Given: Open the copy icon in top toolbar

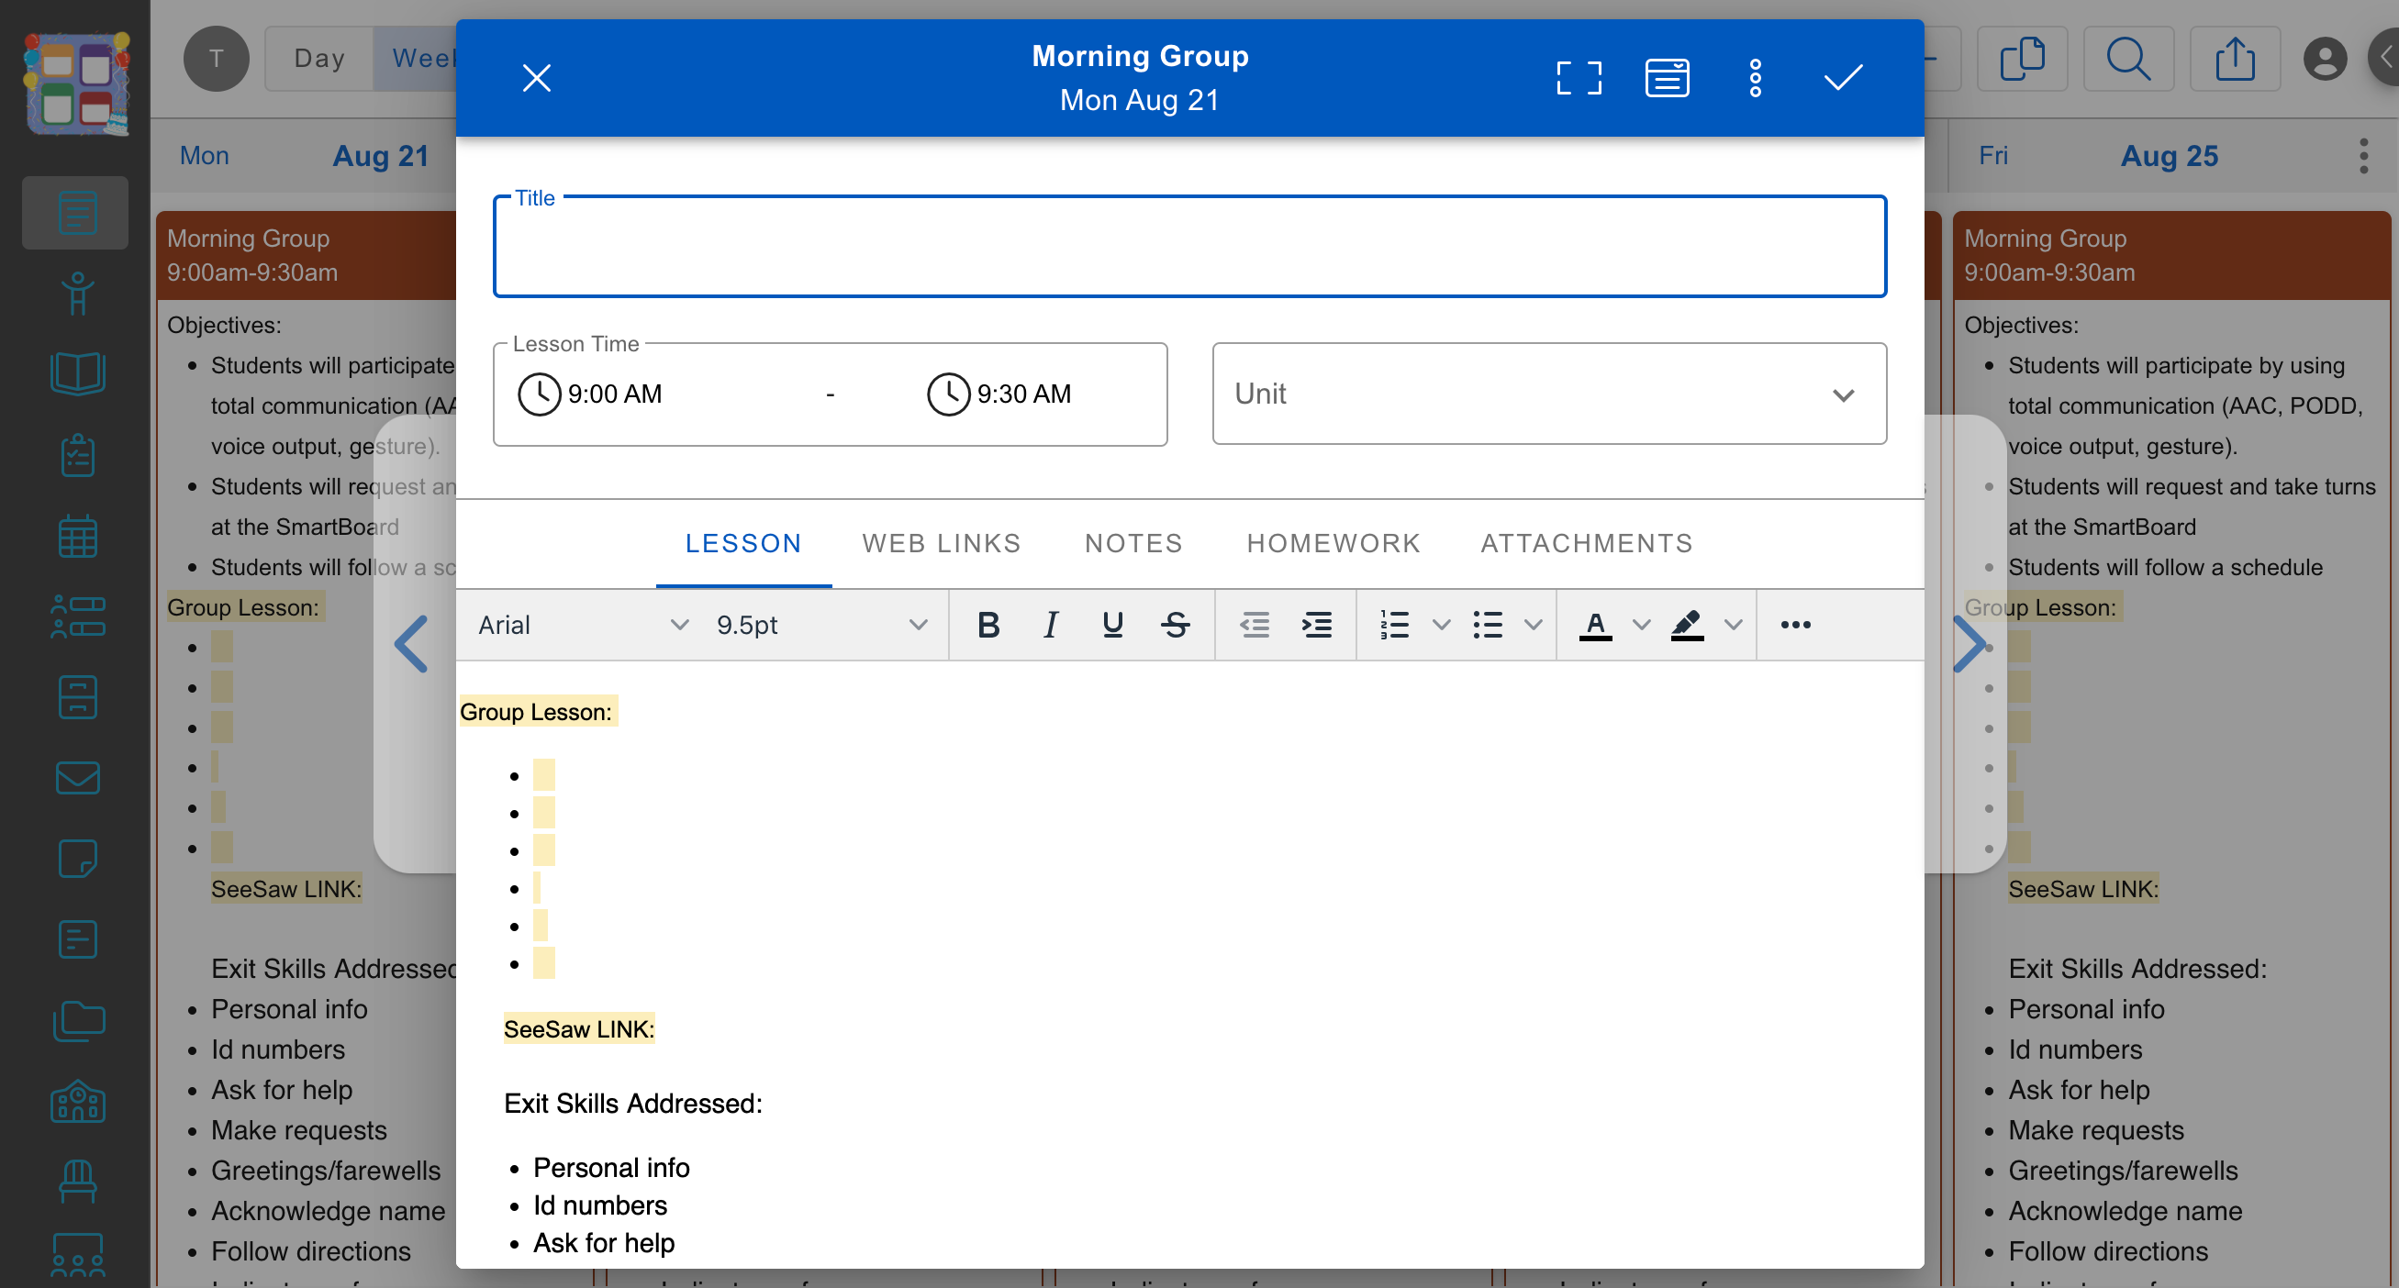Looking at the screenshot, I should [x=2022, y=59].
